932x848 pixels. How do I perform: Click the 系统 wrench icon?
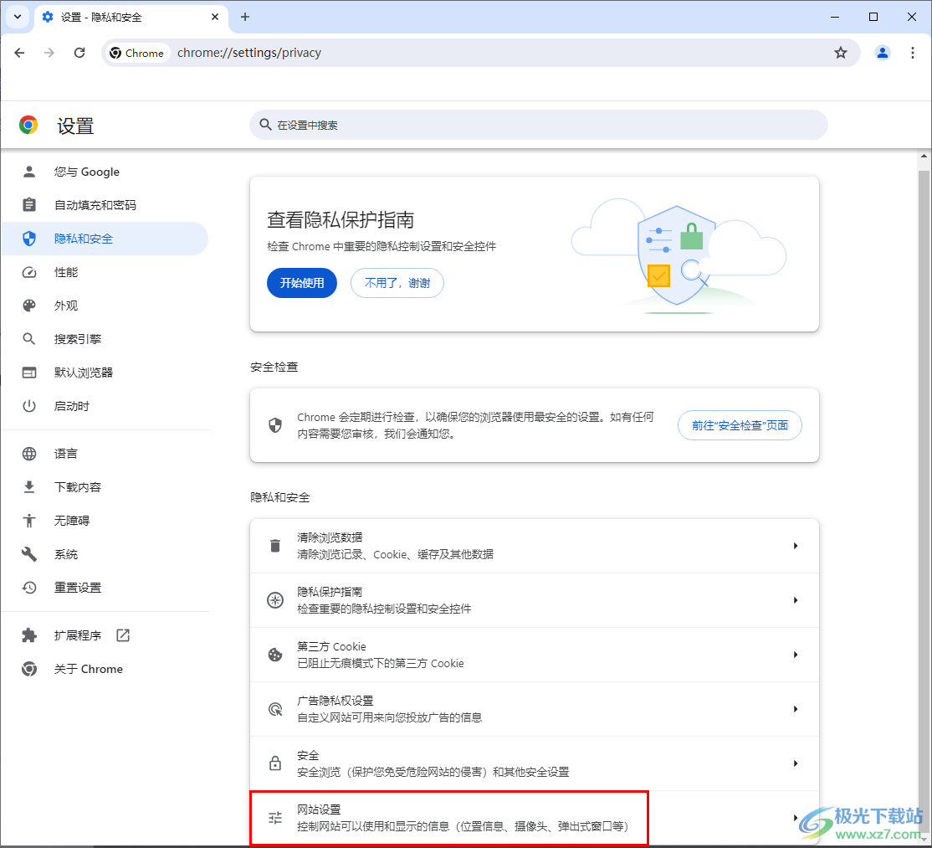point(29,554)
